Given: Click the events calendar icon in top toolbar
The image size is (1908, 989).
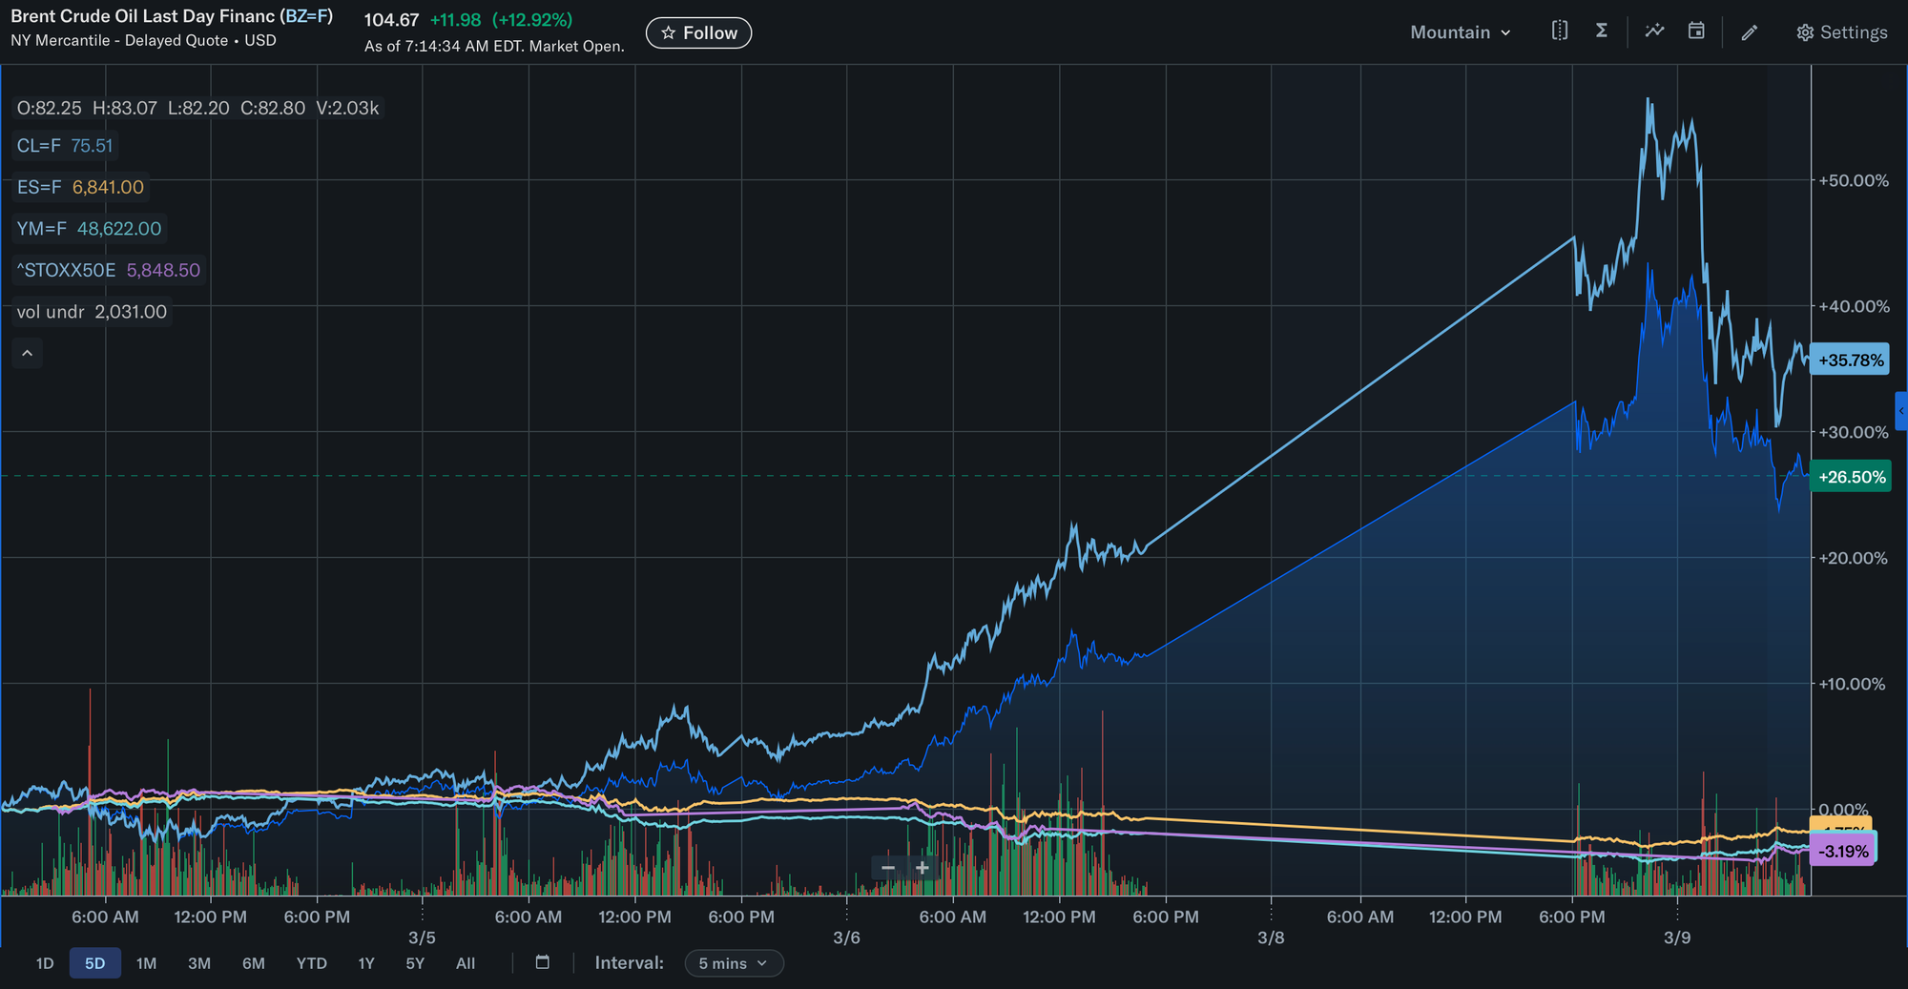Looking at the screenshot, I should pyautogui.click(x=1696, y=31).
